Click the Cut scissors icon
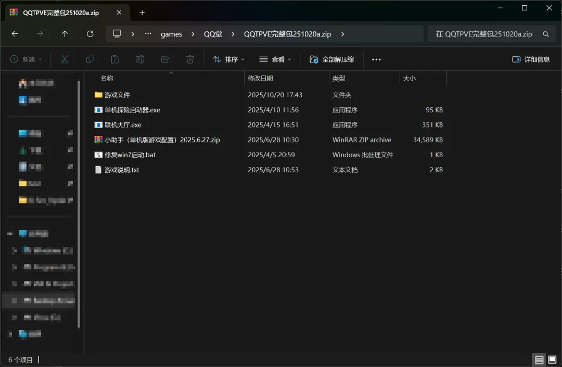562x367 pixels. tap(65, 59)
